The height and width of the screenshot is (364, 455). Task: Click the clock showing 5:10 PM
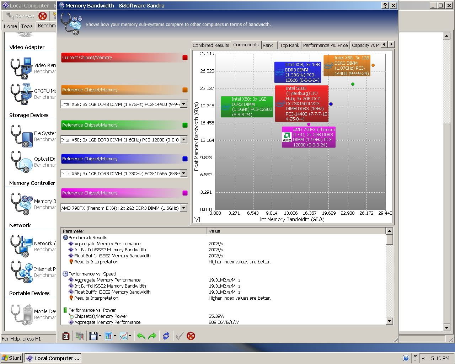[x=440, y=358]
